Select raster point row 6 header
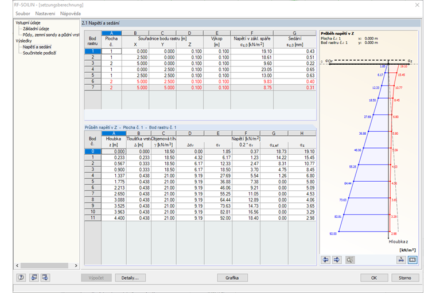 93,81
